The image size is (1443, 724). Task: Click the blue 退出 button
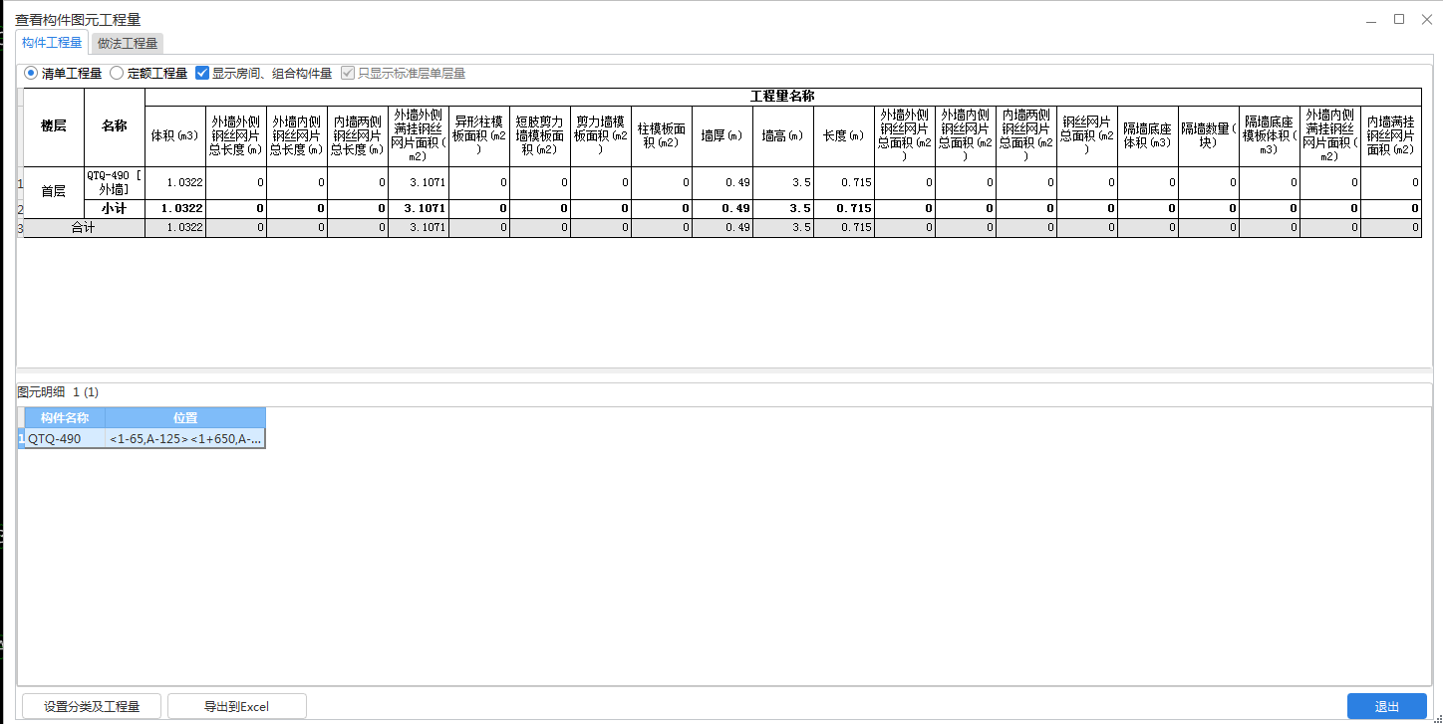coord(1387,706)
